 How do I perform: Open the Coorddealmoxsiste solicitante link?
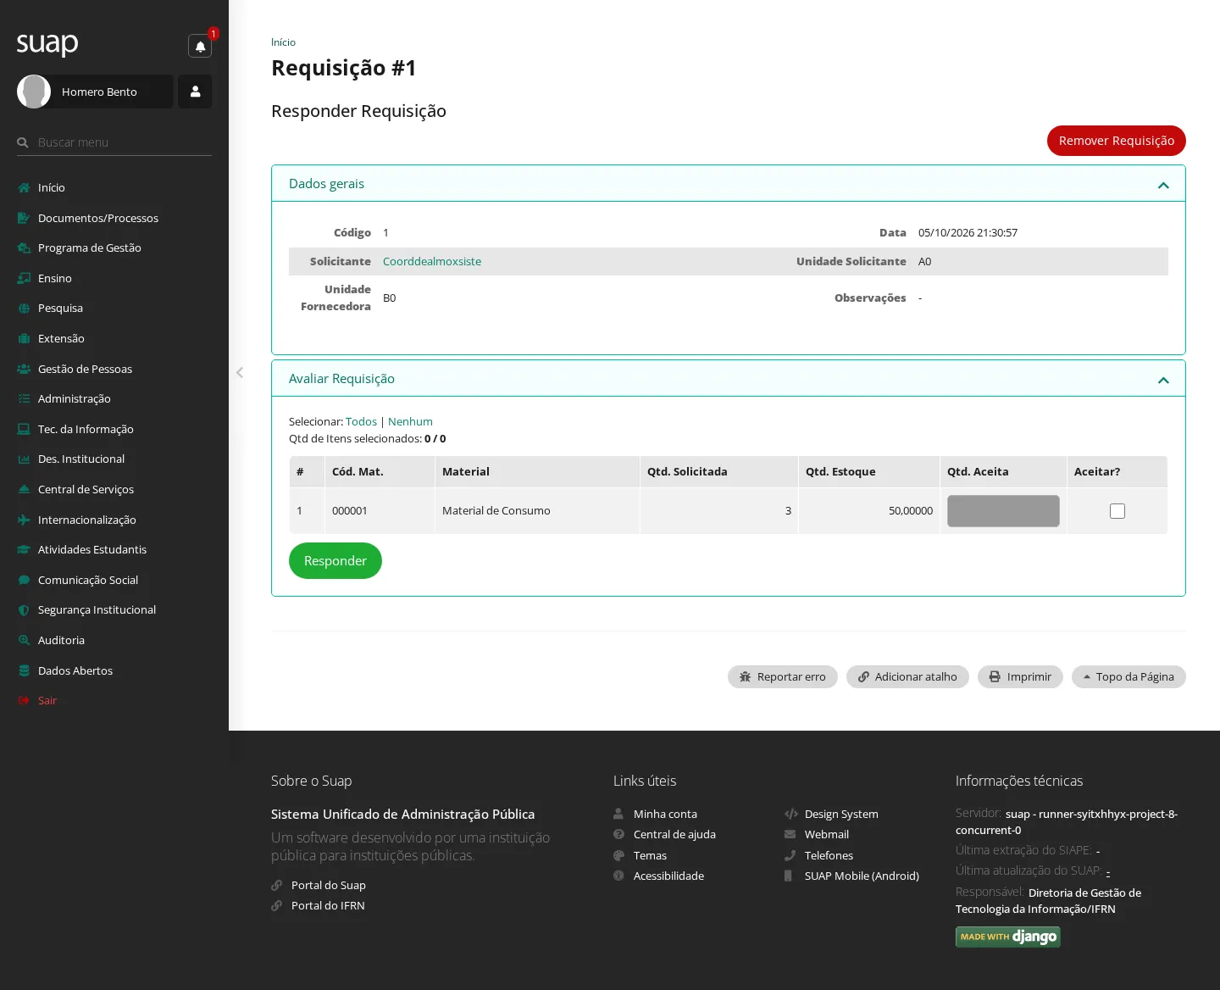432,261
